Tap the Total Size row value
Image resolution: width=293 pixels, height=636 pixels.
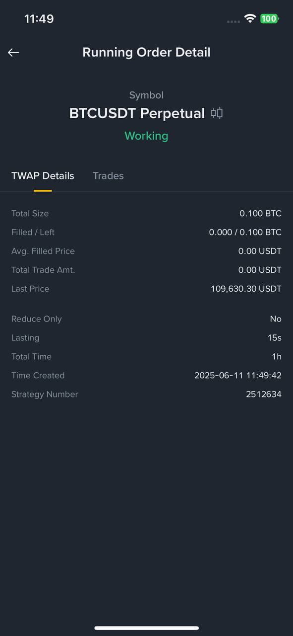pyautogui.click(x=260, y=214)
